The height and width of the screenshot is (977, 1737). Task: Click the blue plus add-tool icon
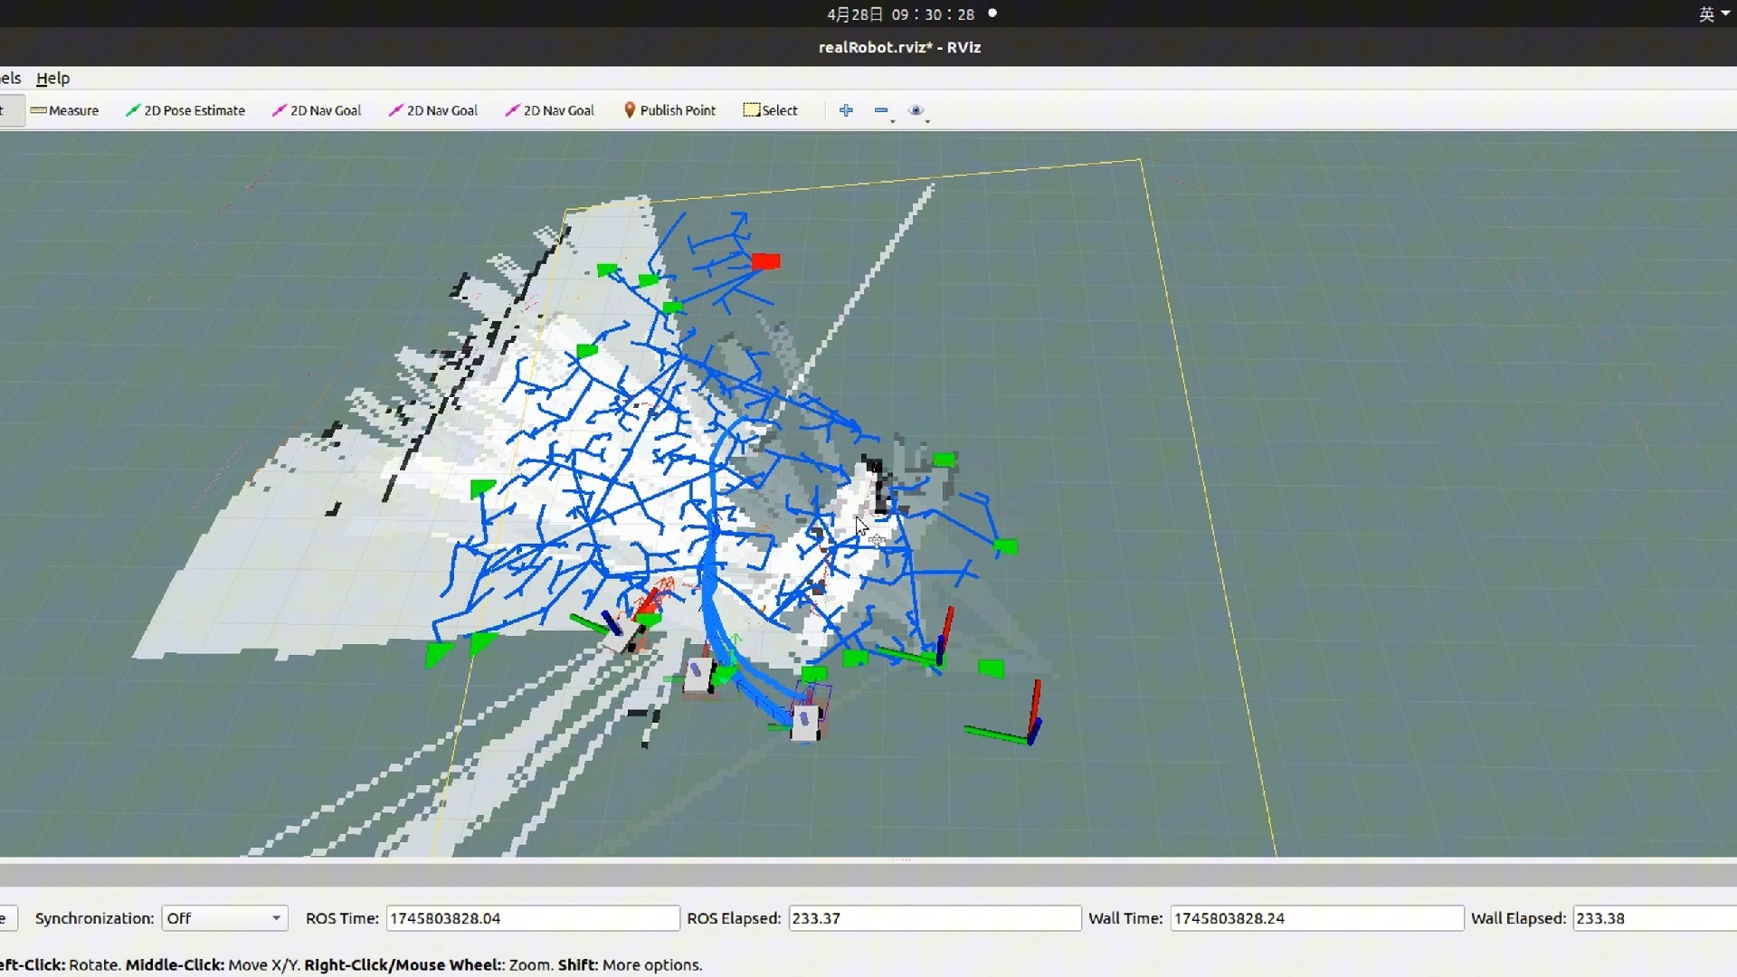pyautogui.click(x=846, y=110)
